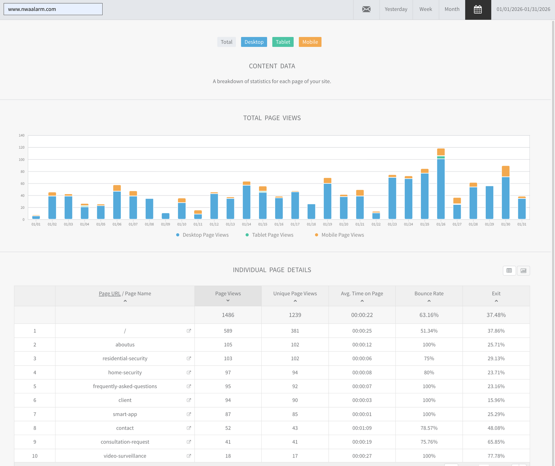Viewport: 555px width, 466px height.
Task: Click the Page URL link header
Action: pyautogui.click(x=110, y=293)
